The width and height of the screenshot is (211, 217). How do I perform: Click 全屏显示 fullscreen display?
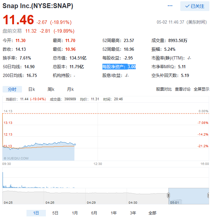coord(201,89)
